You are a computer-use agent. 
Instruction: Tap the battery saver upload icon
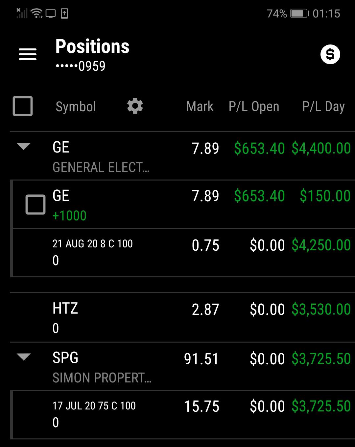64,14
